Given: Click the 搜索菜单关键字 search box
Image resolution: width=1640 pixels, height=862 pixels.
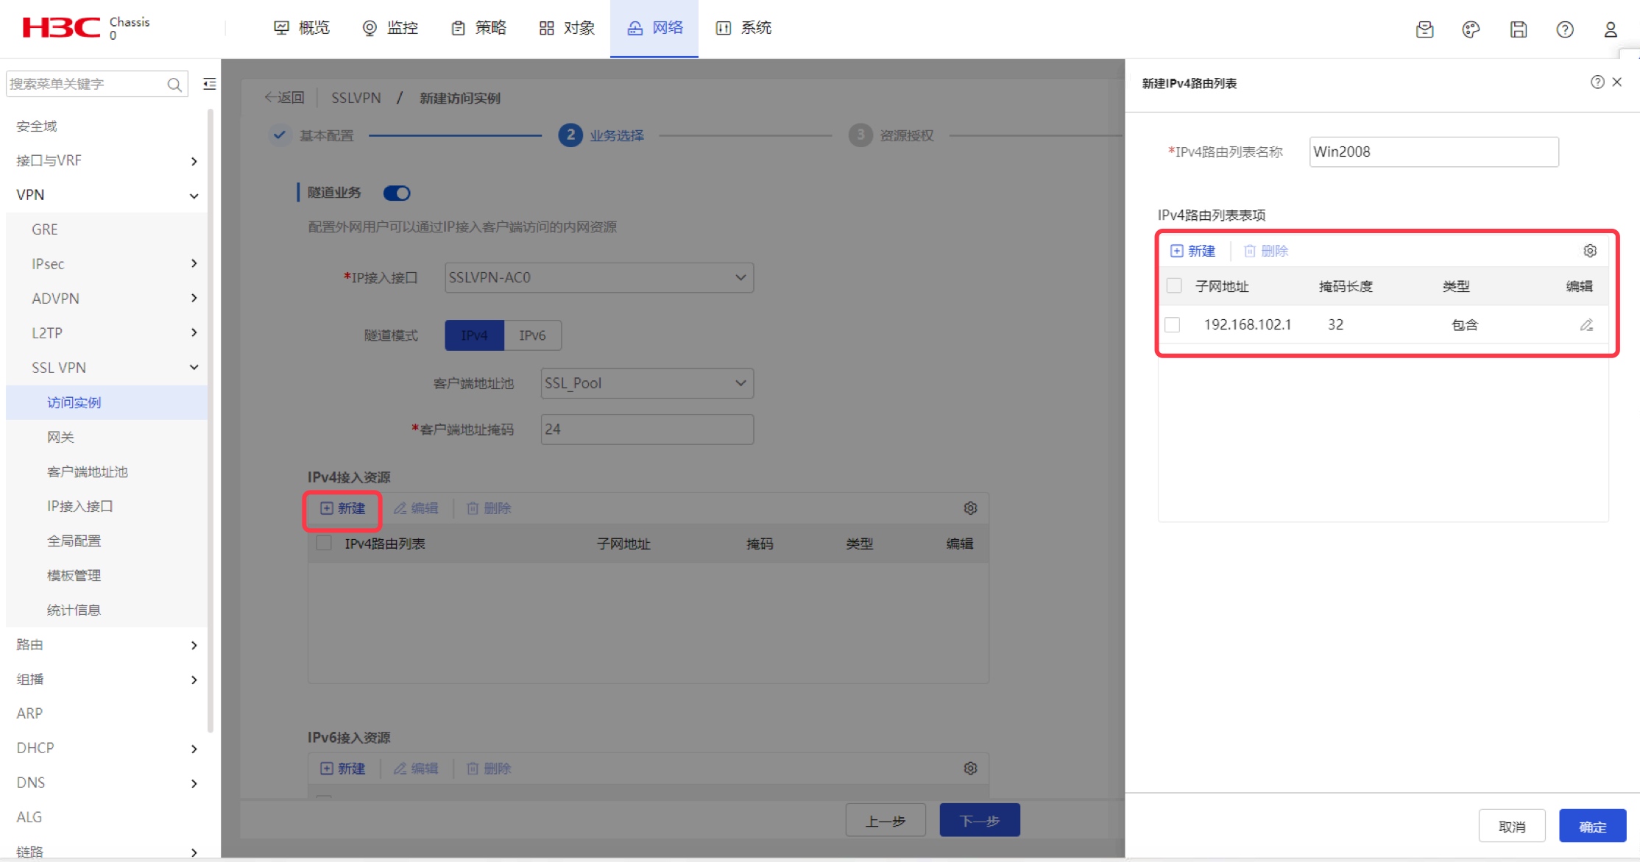Looking at the screenshot, I should 96,85.
